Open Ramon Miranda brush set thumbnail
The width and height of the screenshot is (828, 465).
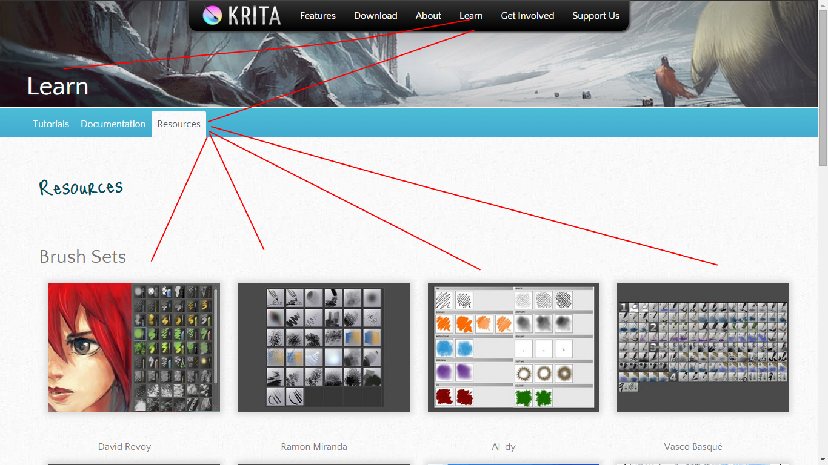pyautogui.click(x=324, y=348)
